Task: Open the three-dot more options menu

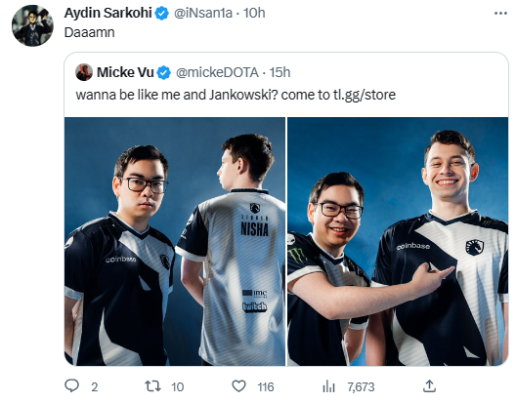Action: tap(500, 13)
